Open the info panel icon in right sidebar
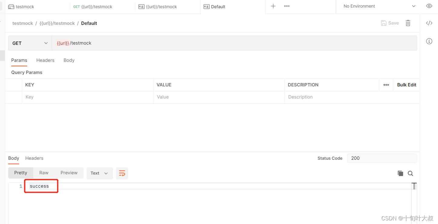This screenshot has width=438, height=224. (429, 41)
